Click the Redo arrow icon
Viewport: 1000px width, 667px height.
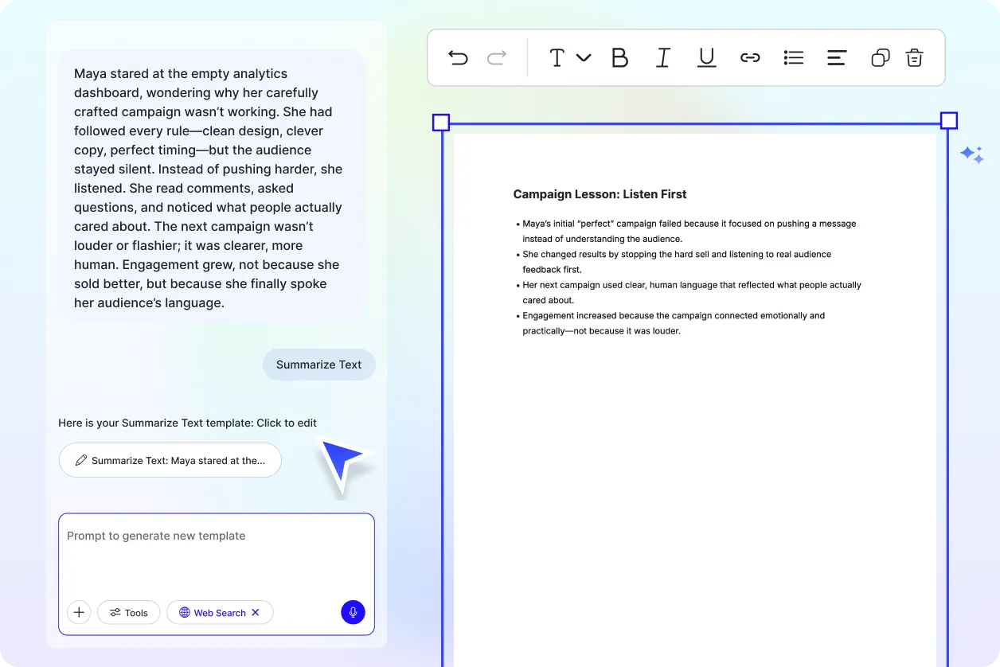[x=497, y=57]
